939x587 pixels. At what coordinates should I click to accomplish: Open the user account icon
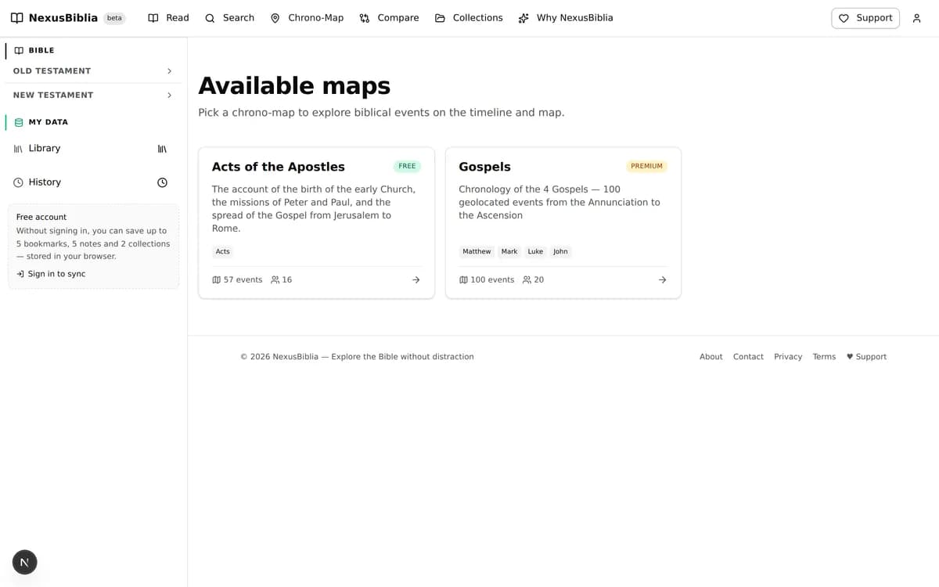[916, 18]
